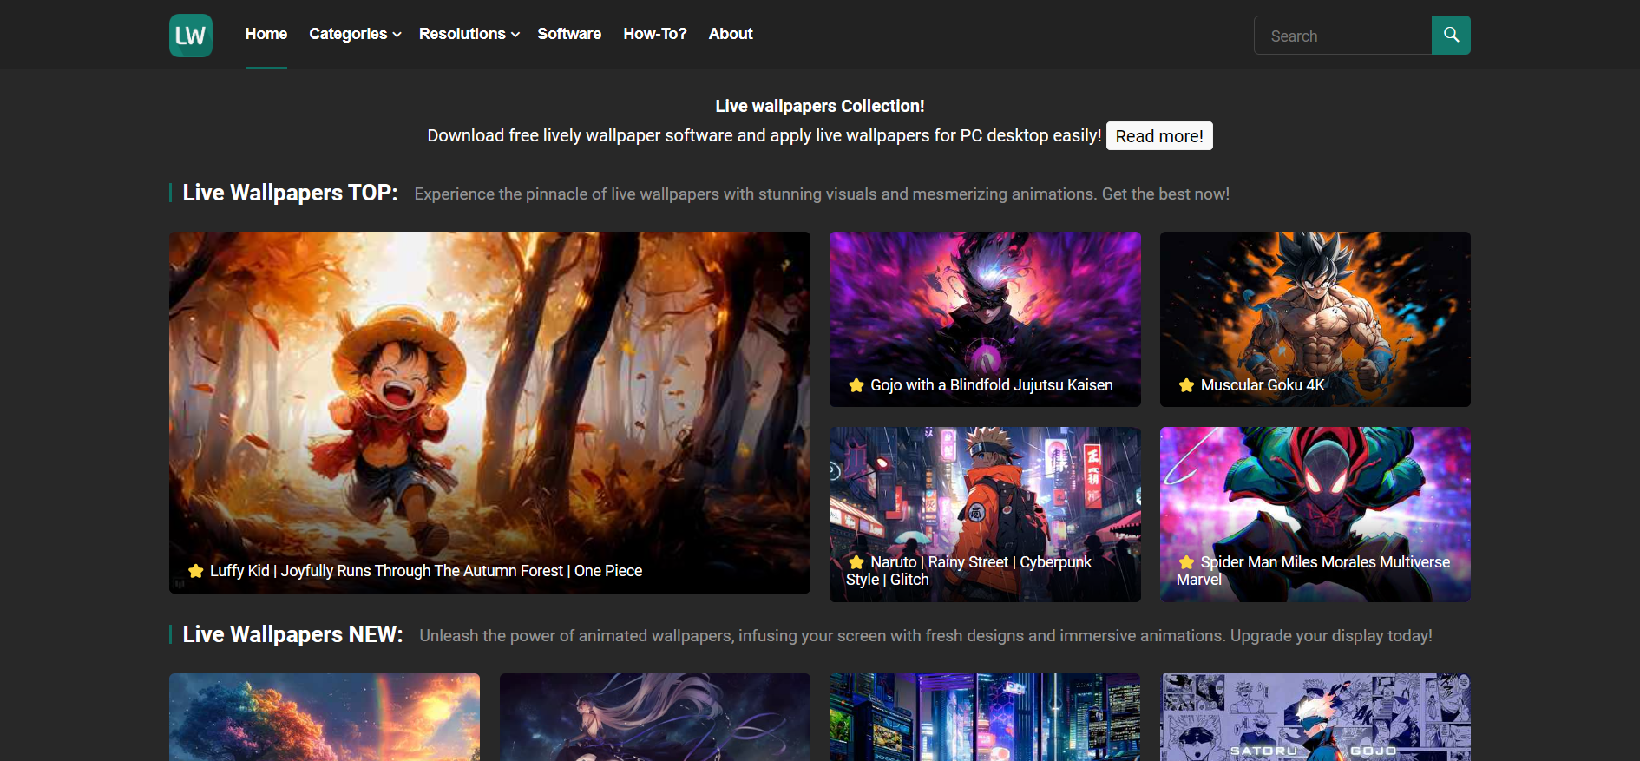Expand the Categories dropdown menu
This screenshot has width=1640, height=761.
pyautogui.click(x=355, y=34)
